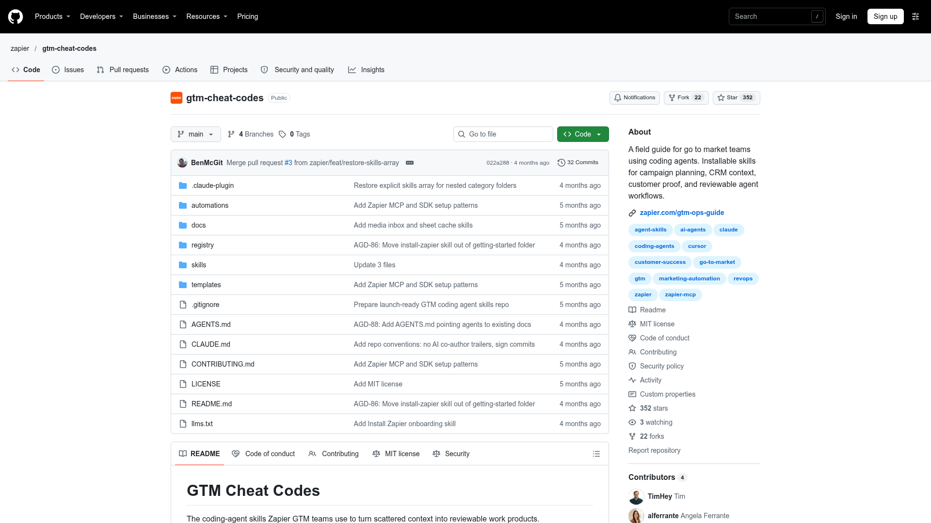931x523 pixels.
Task: Select the zapier-mcp topic tag
Action: 680,294
